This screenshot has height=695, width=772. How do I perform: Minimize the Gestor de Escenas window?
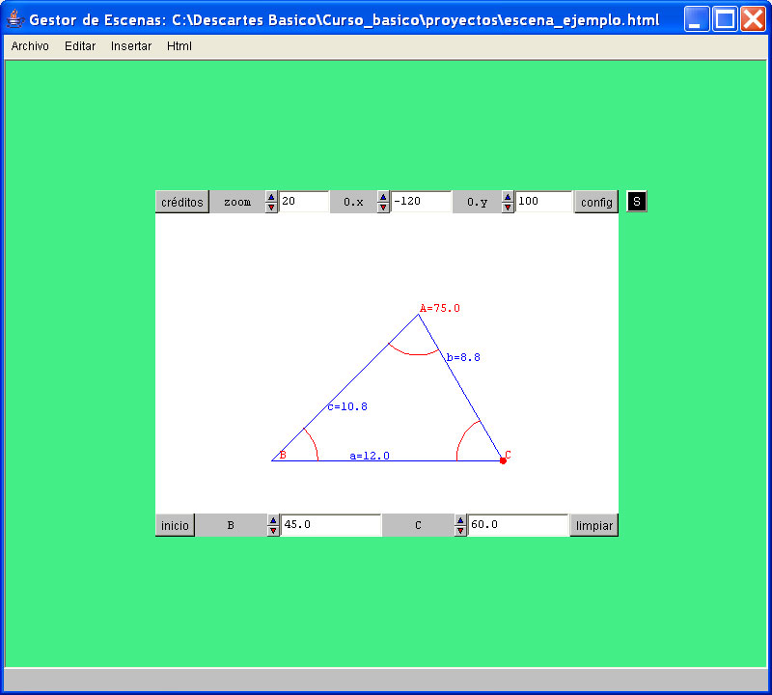click(x=697, y=19)
